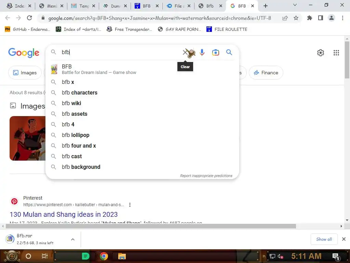Viewport: 350px width, 263px height.
Task: Open '130 Mulan and Shang ideas in 2023' result
Action: (x=64, y=214)
